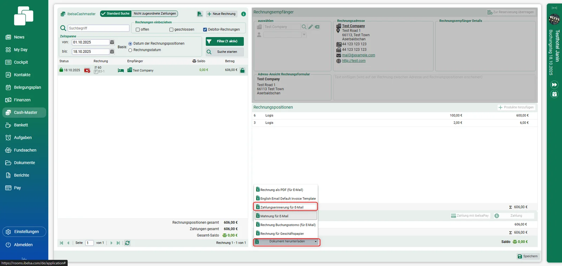Image resolution: width=562 pixels, height=266 pixels.
Task: Enable the 'geschlossen' invoices checkbox
Action: tap(171, 30)
